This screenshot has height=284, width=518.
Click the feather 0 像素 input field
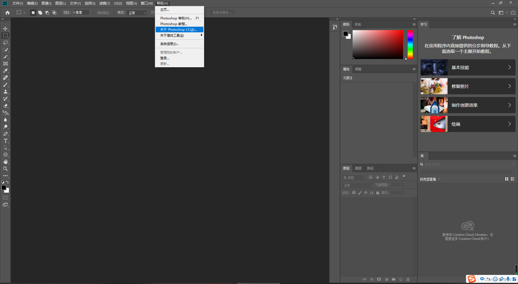click(x=80, y=13)
